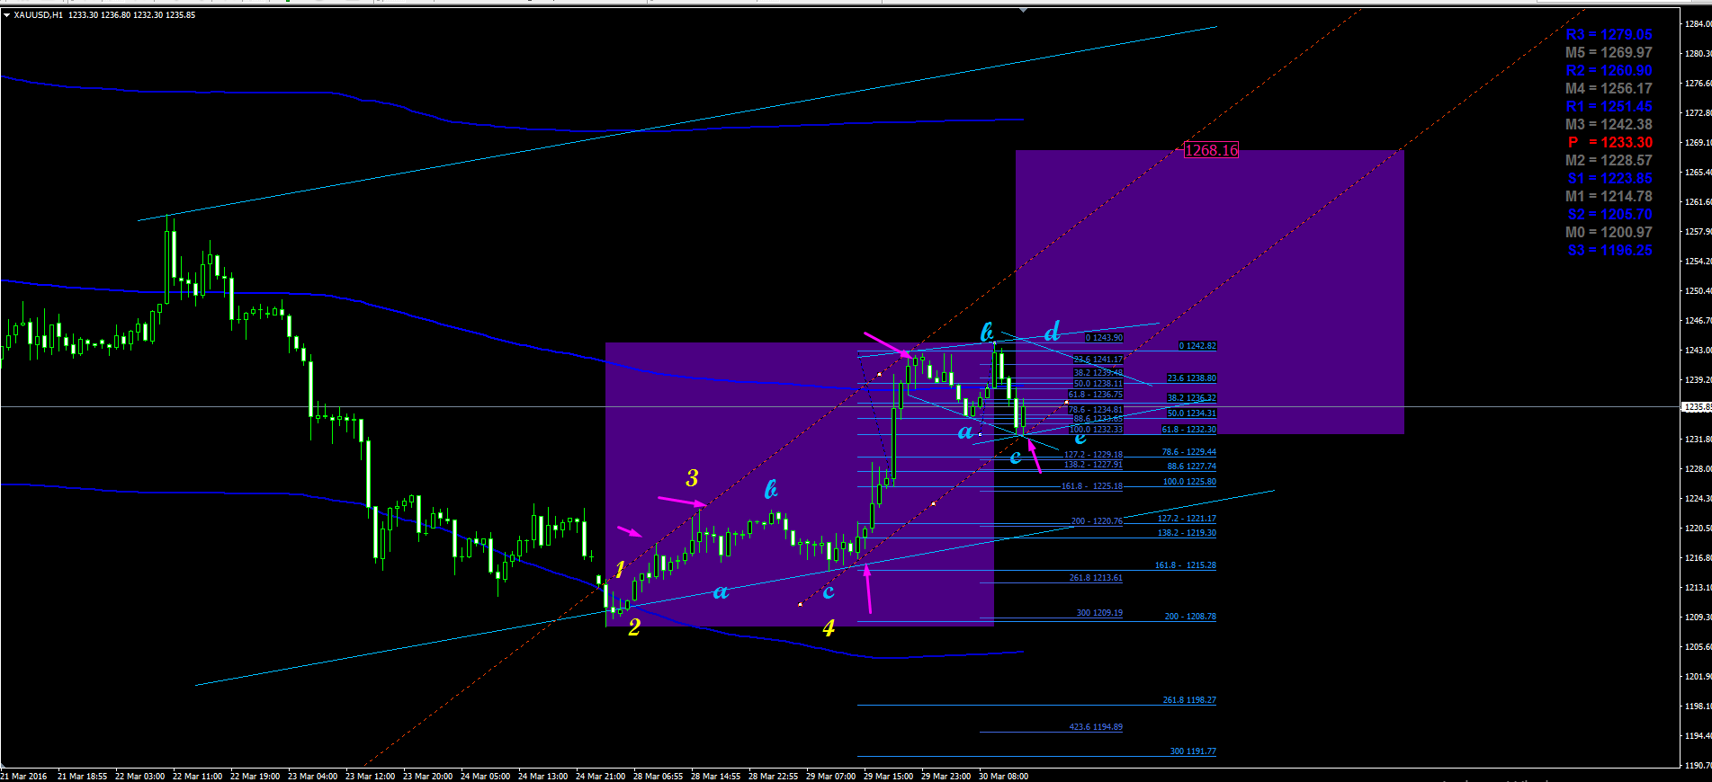Select the yellow wave label 4
This screenshot has height=782, width=1712.
(x=829, y=627)
